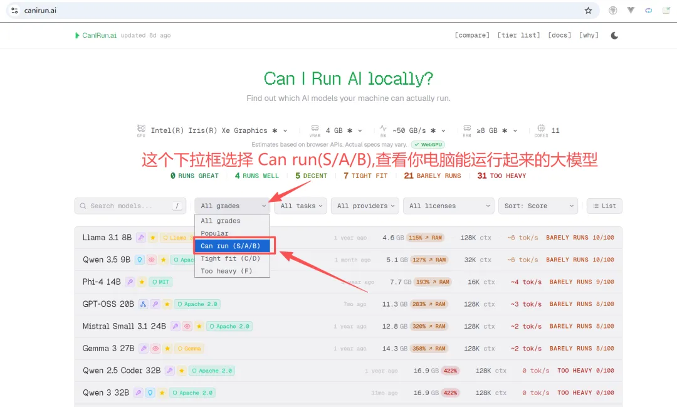Image resolution: width=677 pixels, height=407 pixels.
Task: Click the tool icon on Phi-4 14B row
Action: (x=130, y=282)
